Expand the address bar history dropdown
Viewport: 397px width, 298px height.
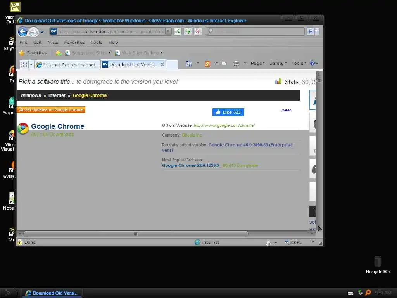168,31
